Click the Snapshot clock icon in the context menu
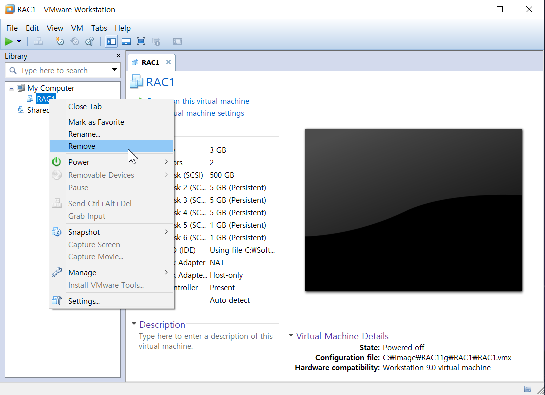The image size is (545, 395). tap(57, 232)
